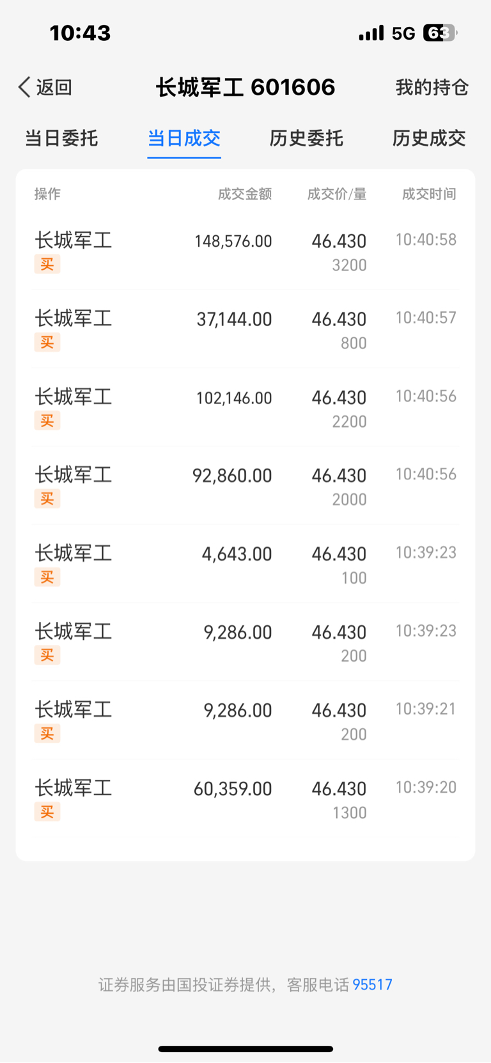Tap the 成交时间 column header
This screenshot has height=1063, width=491.
tap(429, 194)
